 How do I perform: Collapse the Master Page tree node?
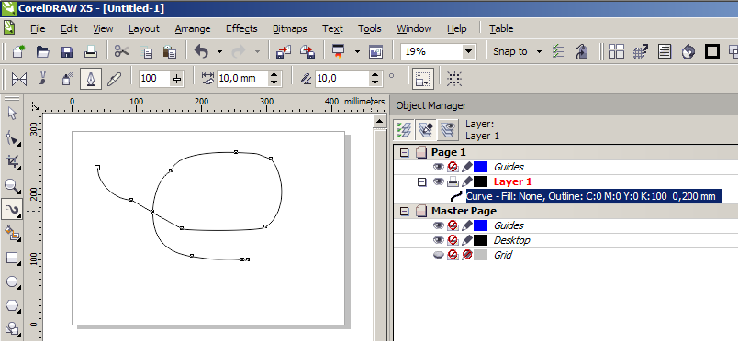coord(404,211)
